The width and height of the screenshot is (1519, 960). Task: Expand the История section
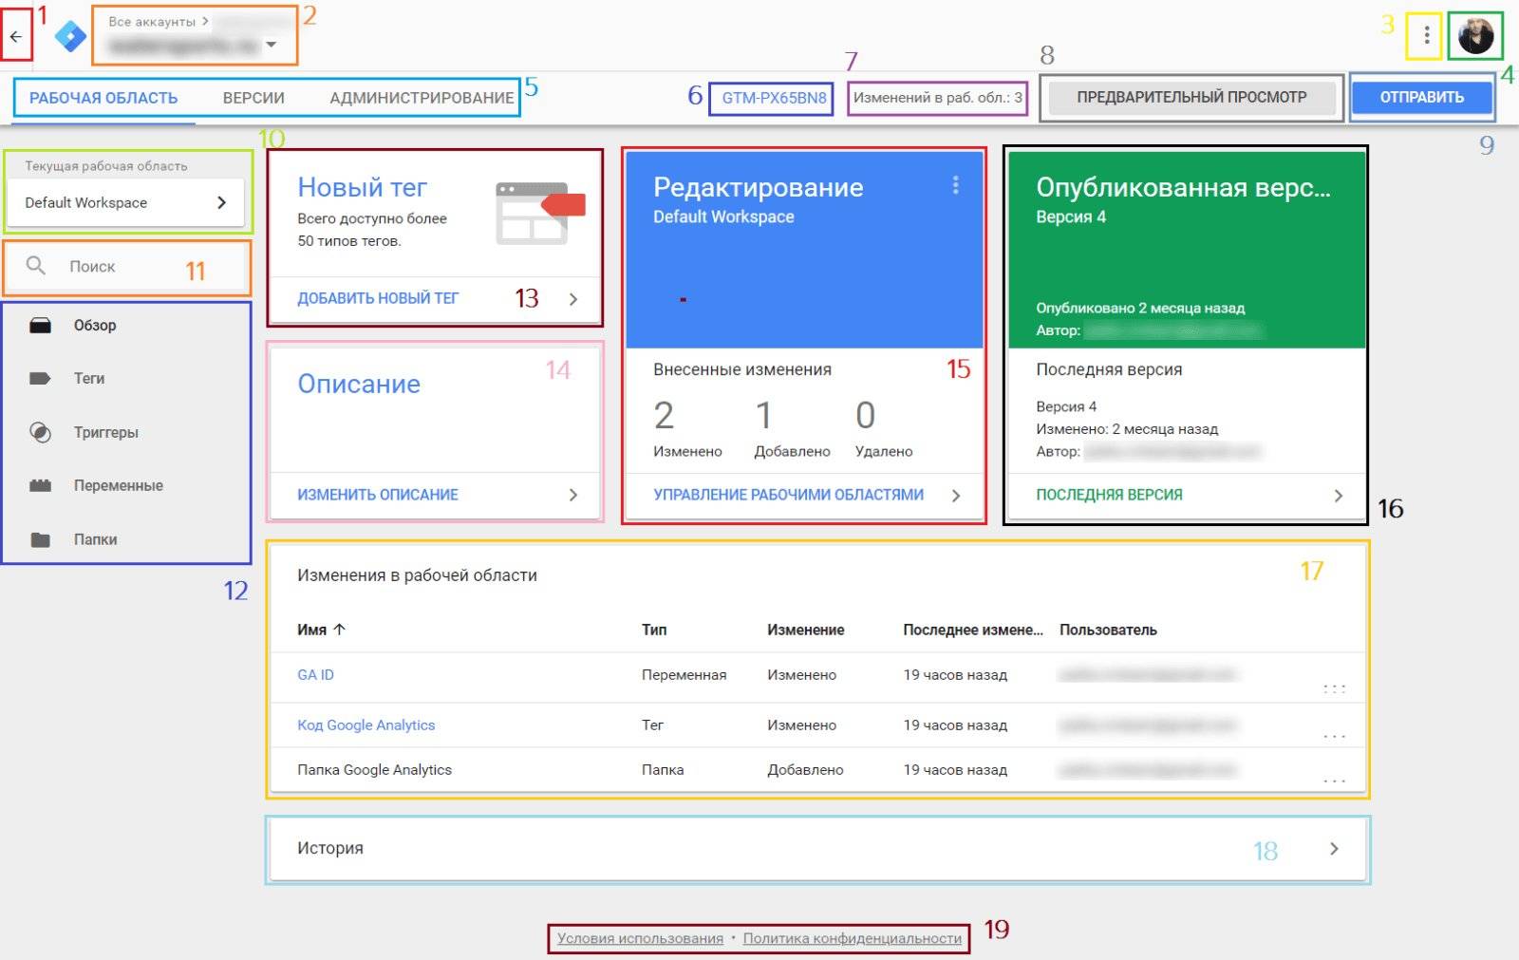point(1334,849)
